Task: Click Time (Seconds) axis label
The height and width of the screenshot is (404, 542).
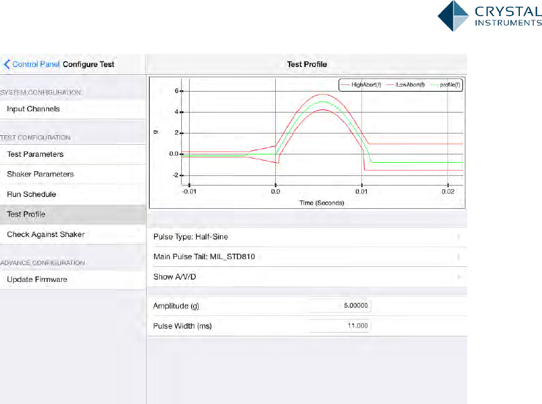Action: 322,203
